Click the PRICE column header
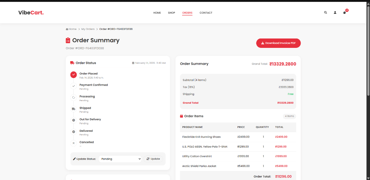 coord(241,127)
